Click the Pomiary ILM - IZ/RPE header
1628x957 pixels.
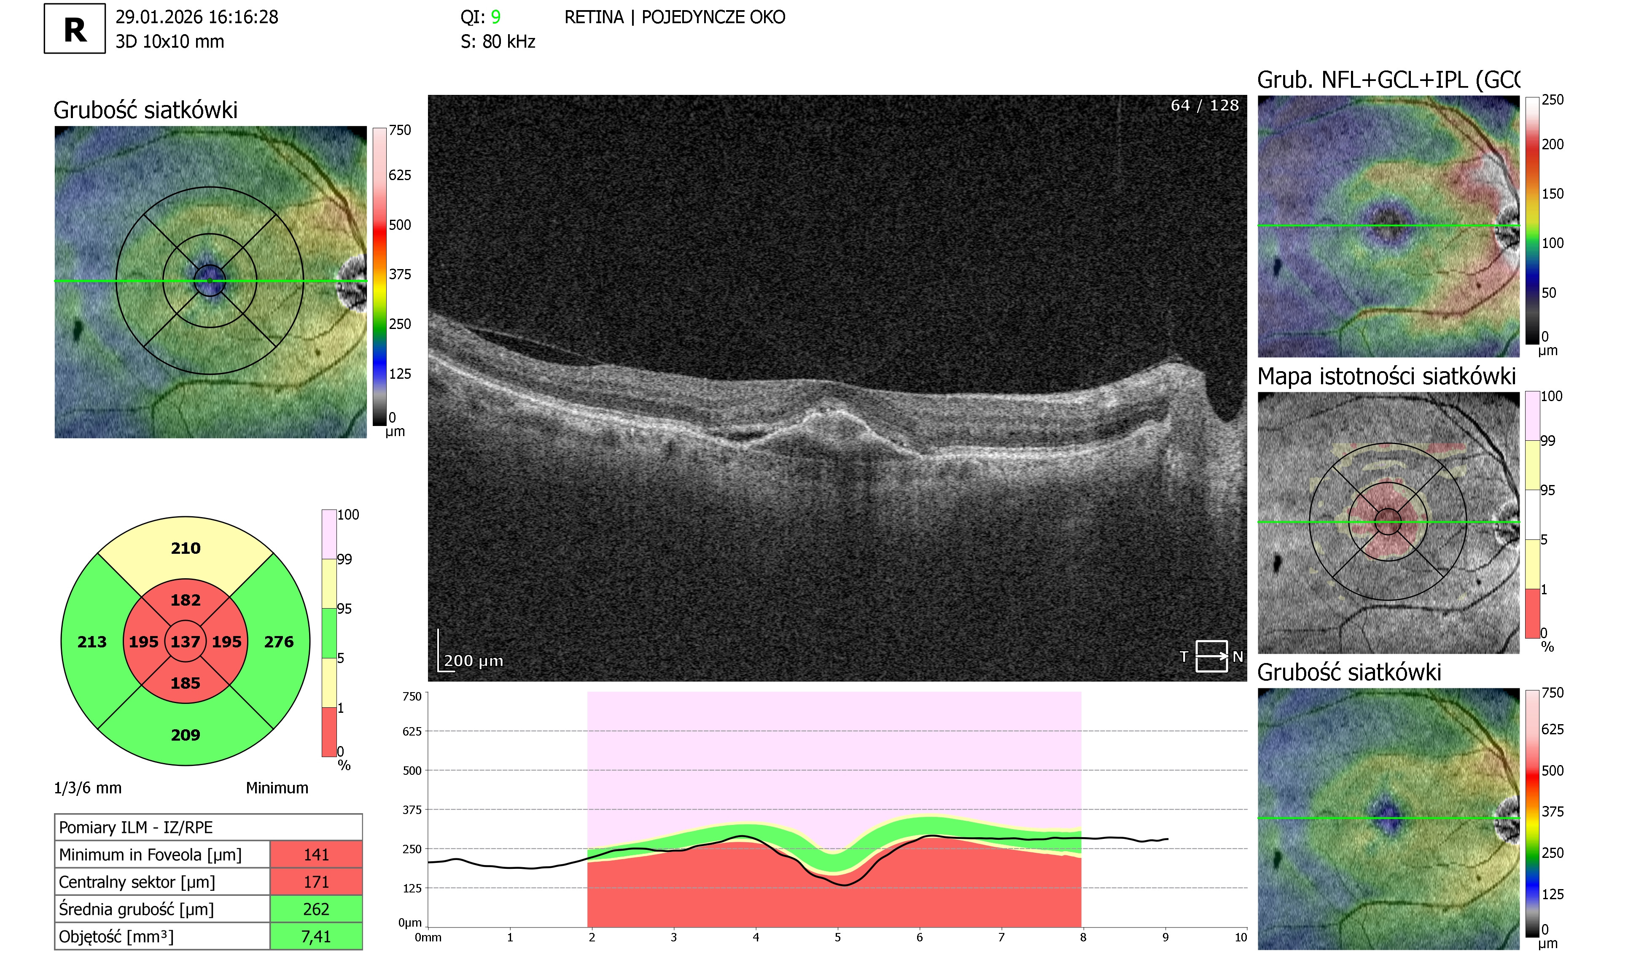[208, 827]
